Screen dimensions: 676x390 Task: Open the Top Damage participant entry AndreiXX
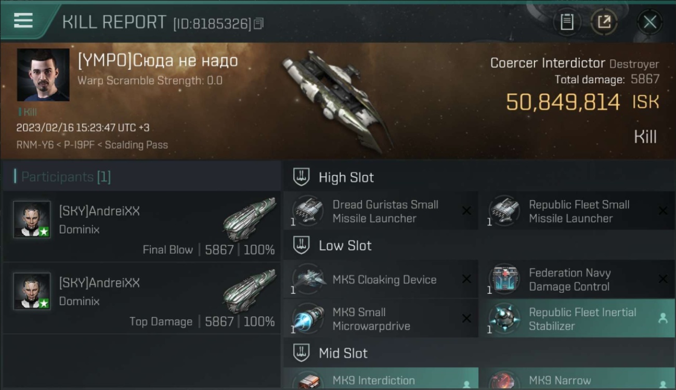point(141,298)
